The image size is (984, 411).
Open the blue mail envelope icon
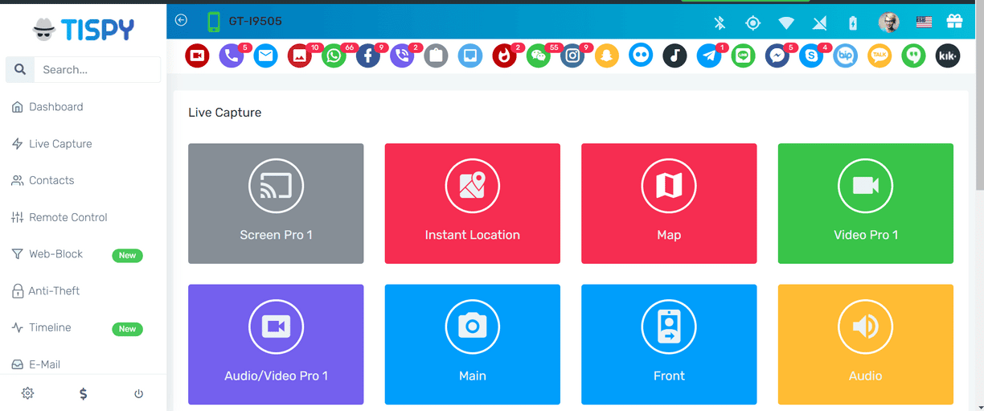pos(265,55)
